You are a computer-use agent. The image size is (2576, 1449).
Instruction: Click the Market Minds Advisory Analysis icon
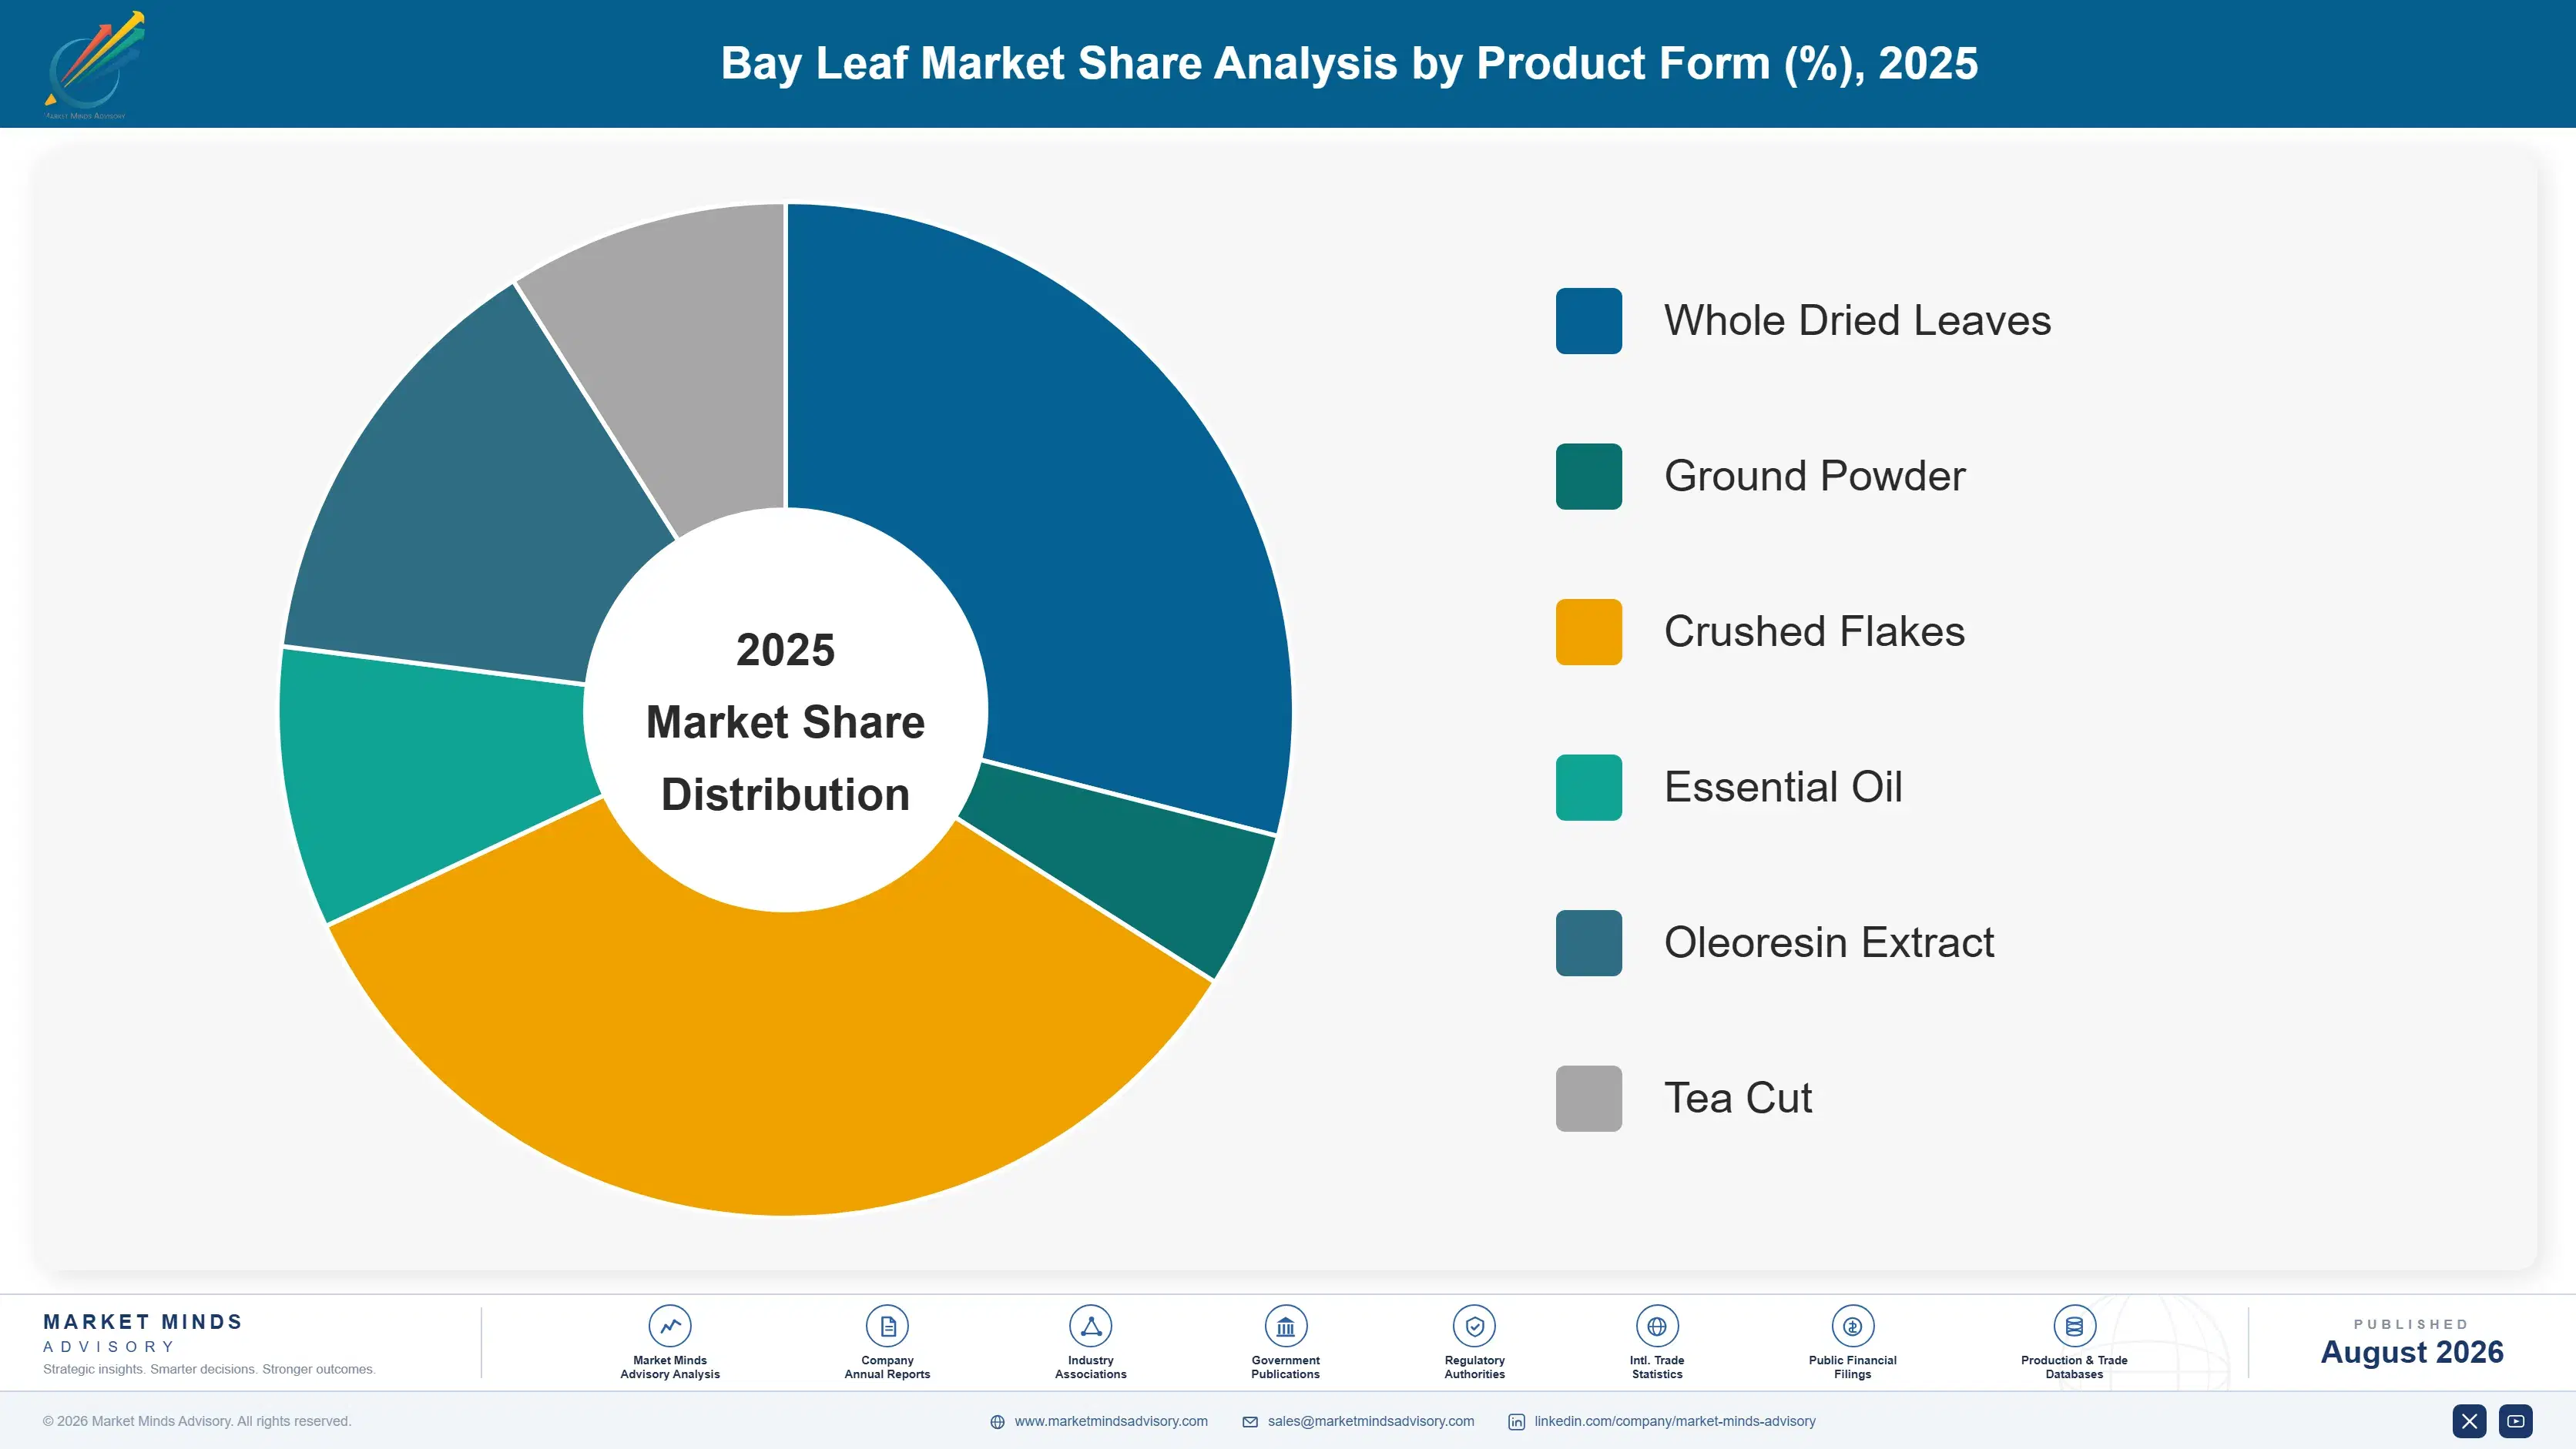pyautogui.click(x=670, y=1326)
